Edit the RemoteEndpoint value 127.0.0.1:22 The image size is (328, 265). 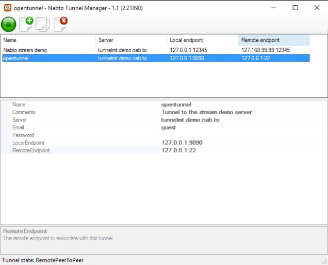244,150
